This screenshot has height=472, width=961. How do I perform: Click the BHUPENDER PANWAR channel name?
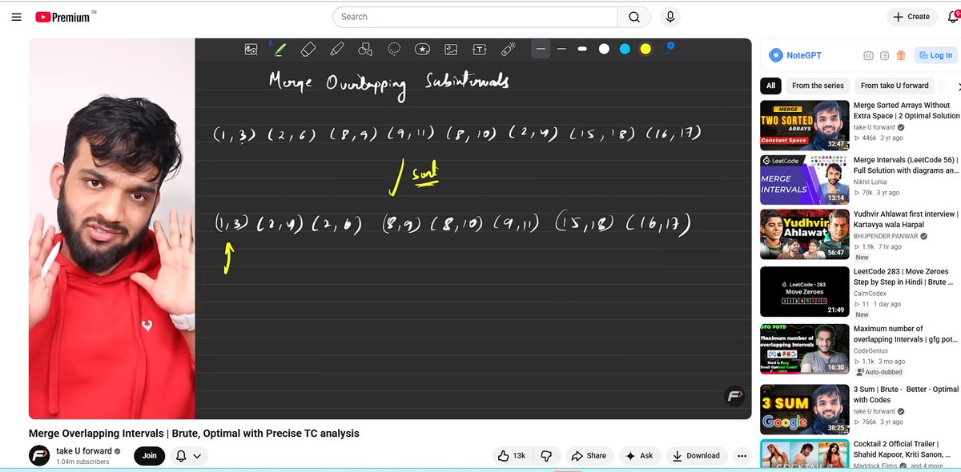coord(885,237)
